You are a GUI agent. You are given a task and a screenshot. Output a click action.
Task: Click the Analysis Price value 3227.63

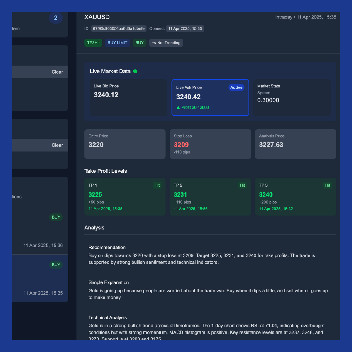pyautogui.click(x=271, y=145)
